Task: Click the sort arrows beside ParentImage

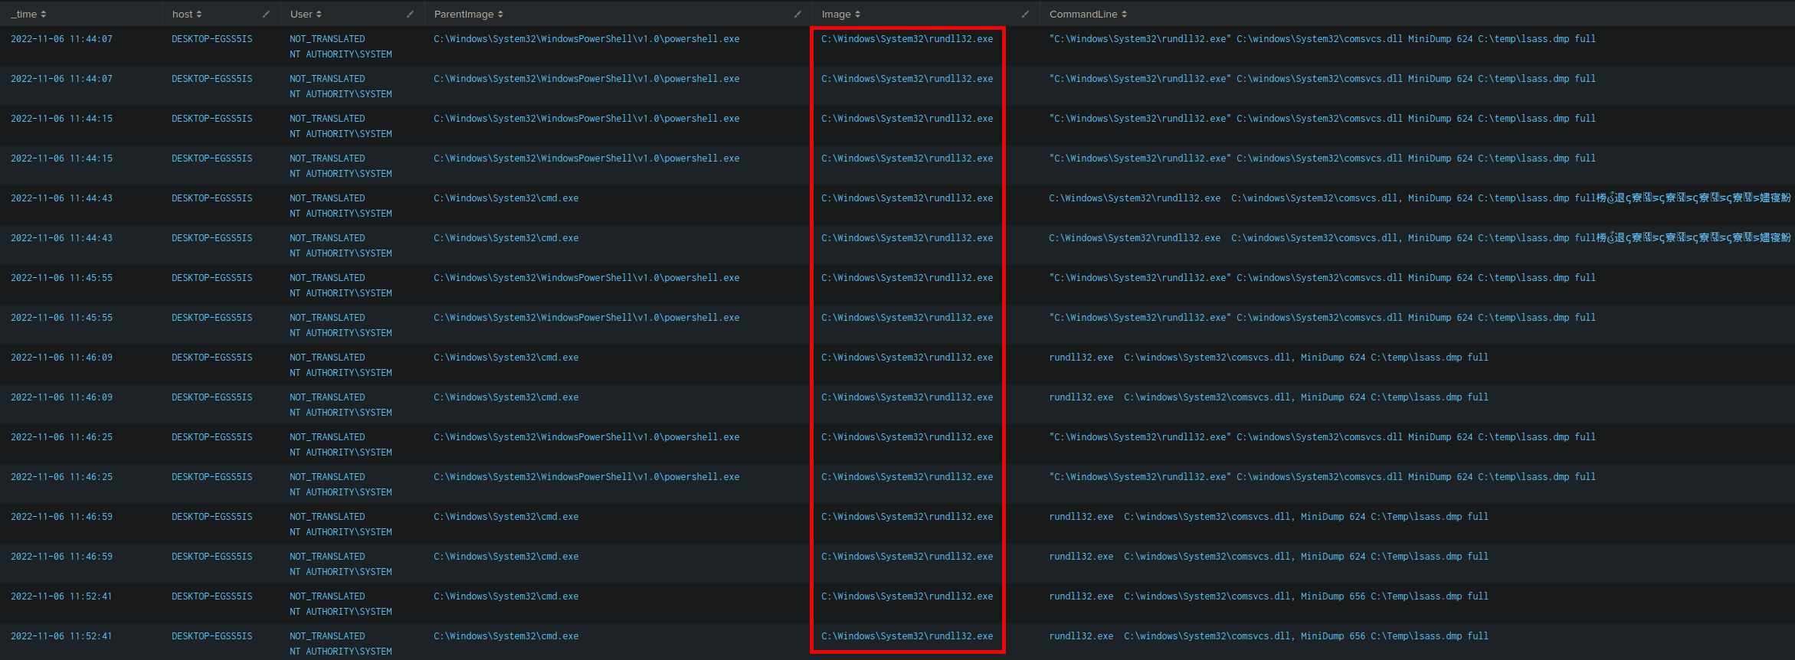Action: tap(500, 15)
